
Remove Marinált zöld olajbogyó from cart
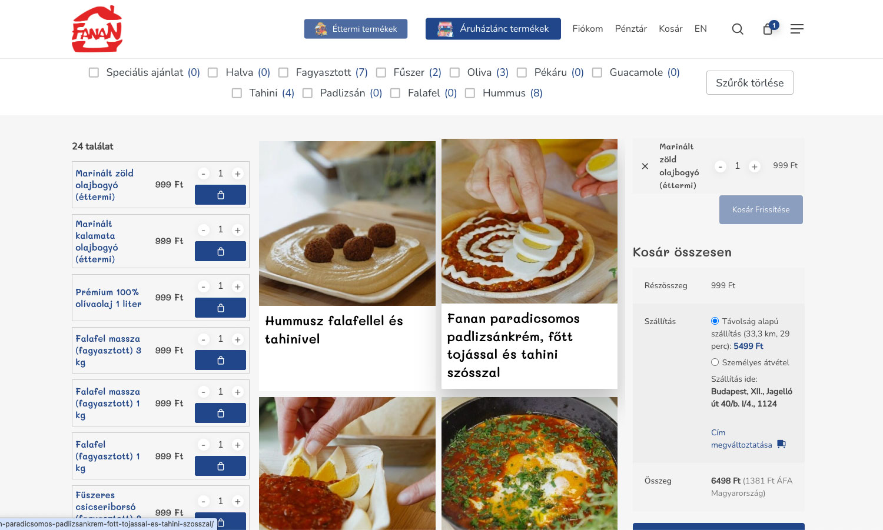[645, 166]
